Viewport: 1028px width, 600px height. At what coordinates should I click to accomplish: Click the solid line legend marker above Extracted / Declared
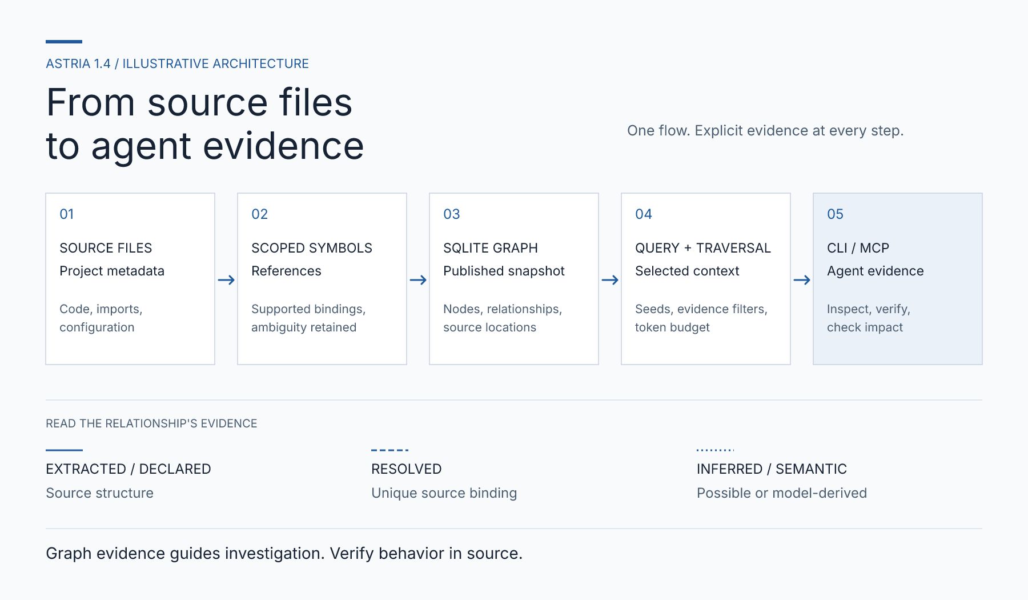(x=64, y=450)
